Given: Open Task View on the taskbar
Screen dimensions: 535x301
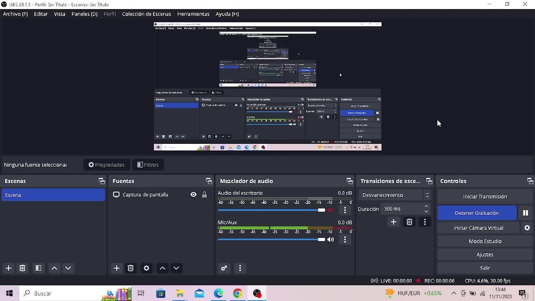Looking at the screenshot, I should pos(141,293).
